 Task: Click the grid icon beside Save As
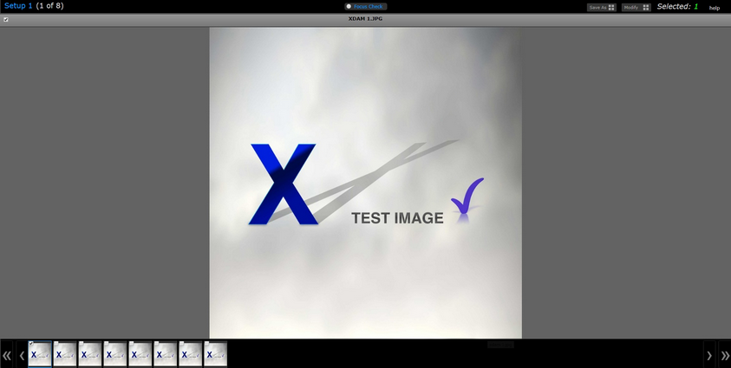(x=611, y=7)
